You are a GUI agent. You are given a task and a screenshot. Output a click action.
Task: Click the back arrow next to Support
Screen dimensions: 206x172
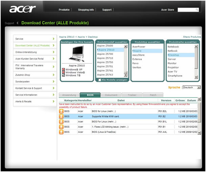(x=18, y=23)
